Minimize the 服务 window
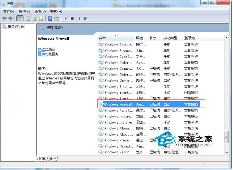This screenshot has height=170, width=233. click(205, 3)
